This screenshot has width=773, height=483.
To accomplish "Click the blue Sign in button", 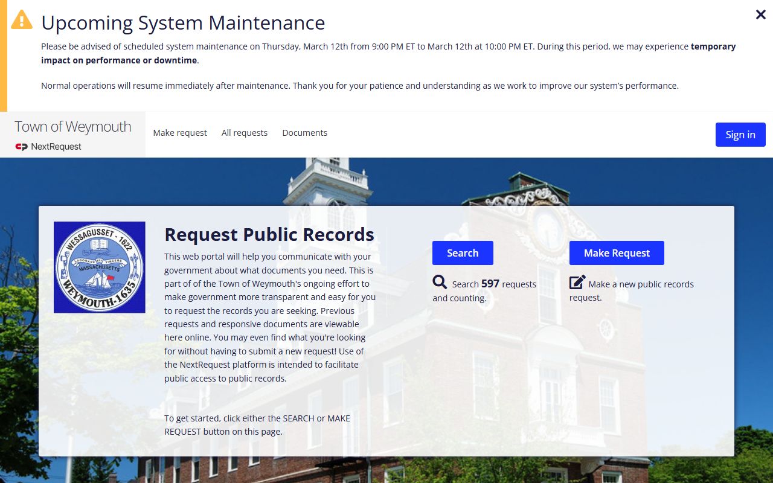I will [740, 135].
